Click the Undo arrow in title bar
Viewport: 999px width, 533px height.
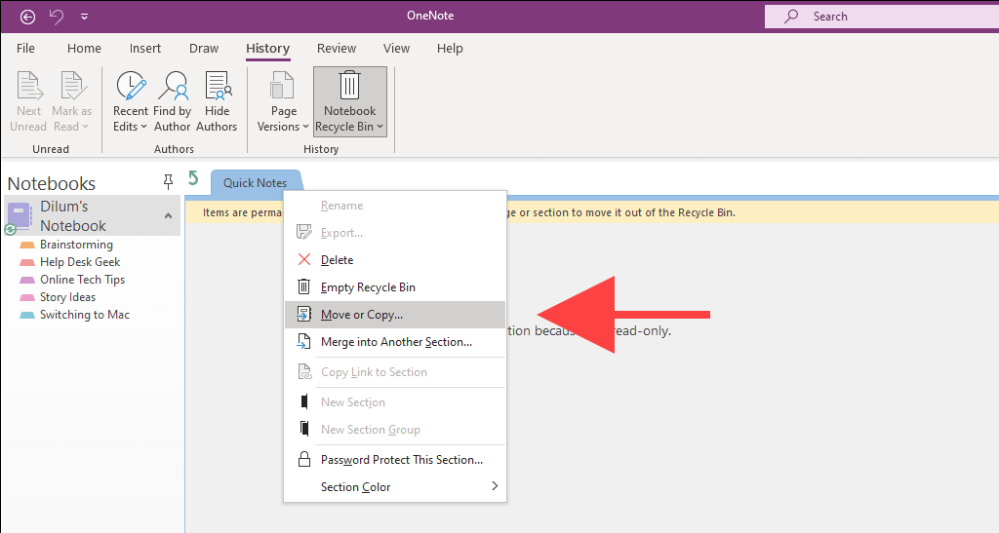pos(57,17)
